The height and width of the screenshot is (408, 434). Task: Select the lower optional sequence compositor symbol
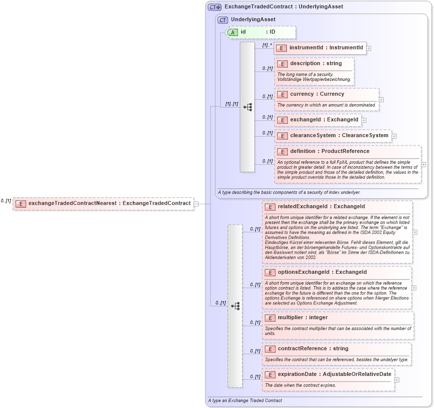point(235,306)
